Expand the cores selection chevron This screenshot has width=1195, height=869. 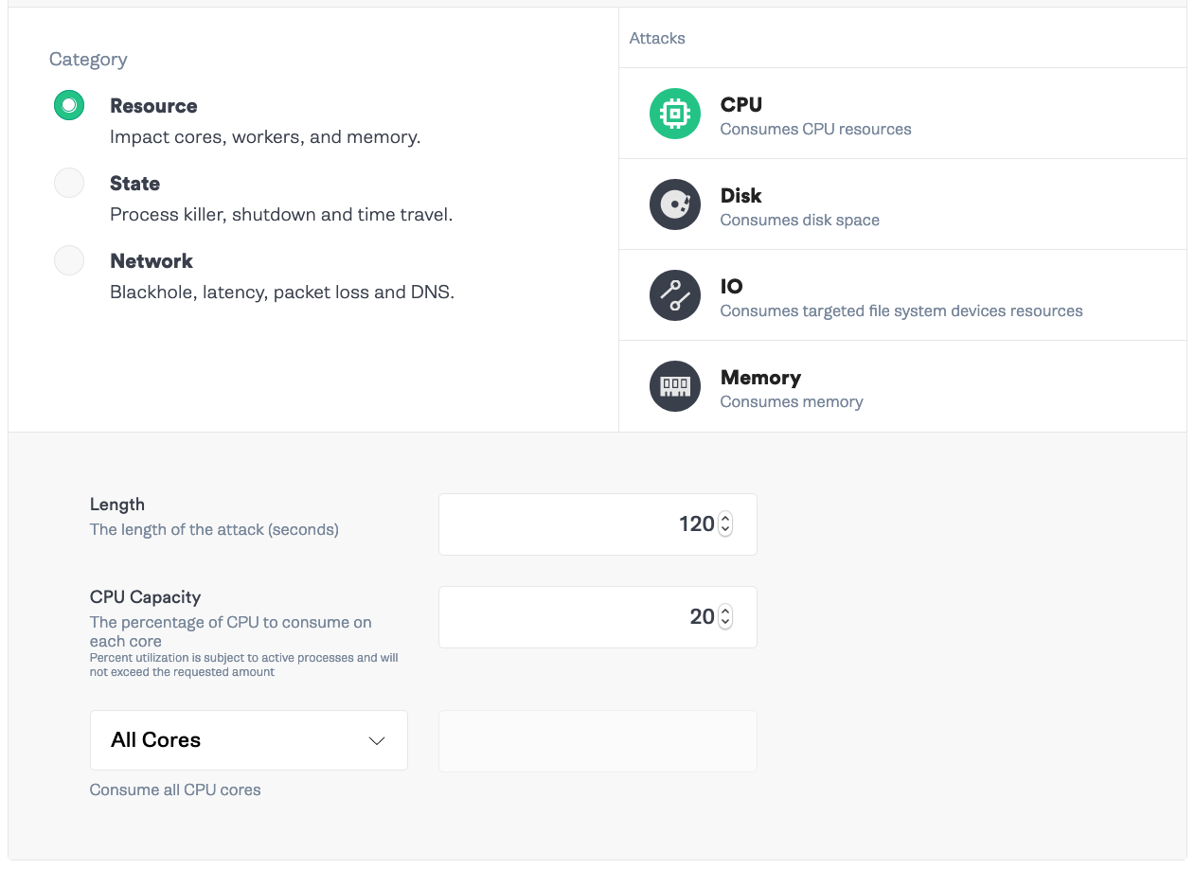click(x=376, y=740)
